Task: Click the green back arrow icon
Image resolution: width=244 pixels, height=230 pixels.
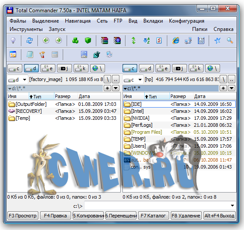Action: point(46,41)
